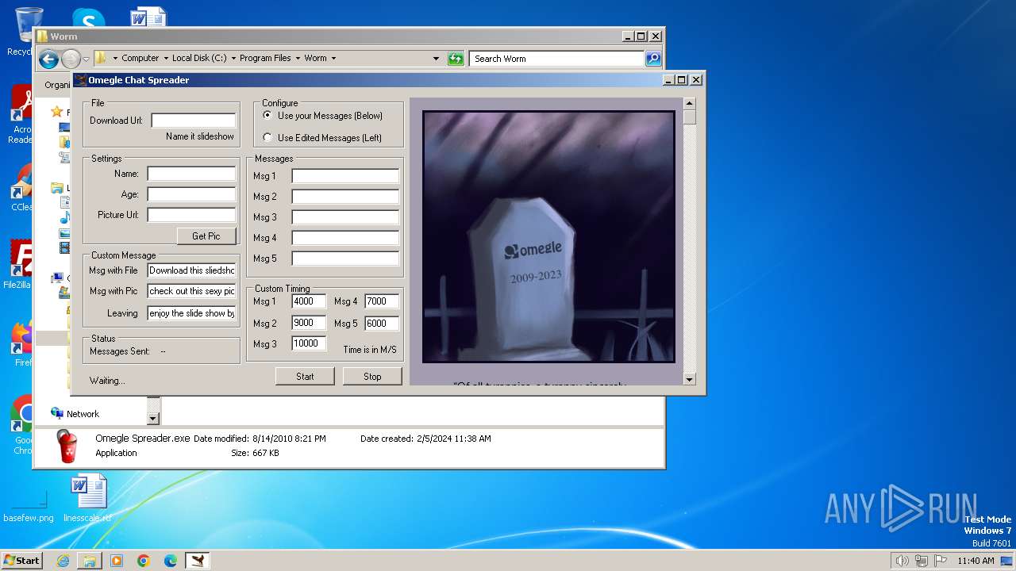Click the Search Worm box in Explorer
This screenshot has height=571, width=1016.
point(556,59)
